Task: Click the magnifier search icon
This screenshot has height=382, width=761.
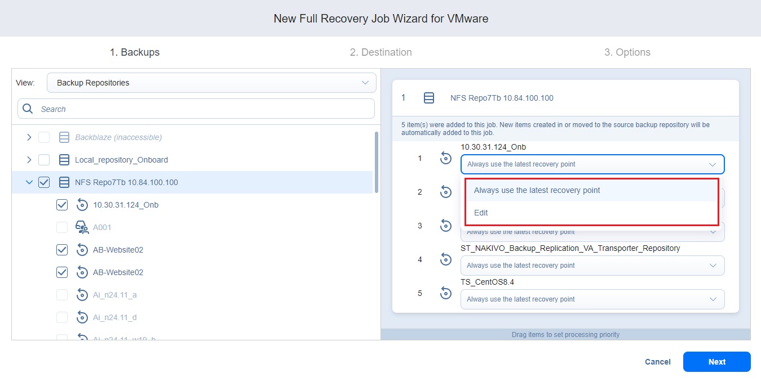Action: [x=28, y=109]
